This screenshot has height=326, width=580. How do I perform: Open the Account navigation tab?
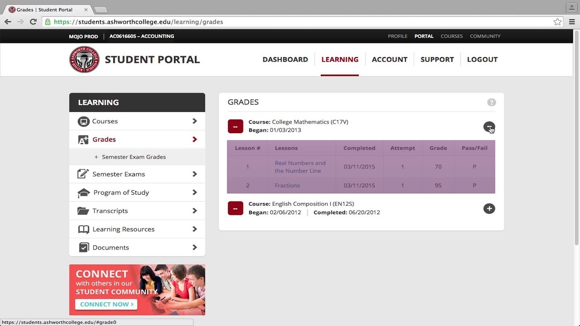point(389,59)
